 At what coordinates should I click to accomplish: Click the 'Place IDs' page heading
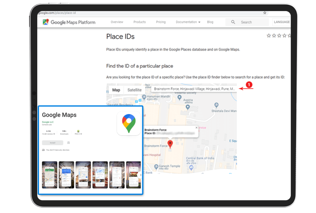tap(120, 36)
